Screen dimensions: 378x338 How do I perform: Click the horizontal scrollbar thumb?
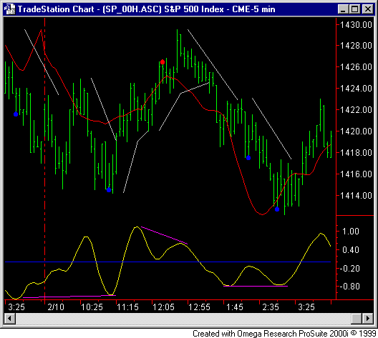pos(357,318)
